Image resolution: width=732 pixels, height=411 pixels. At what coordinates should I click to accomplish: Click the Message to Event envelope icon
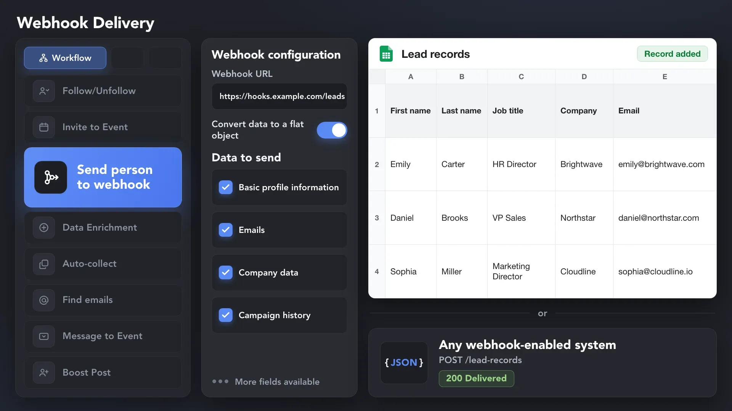click(x=44, y=336)
